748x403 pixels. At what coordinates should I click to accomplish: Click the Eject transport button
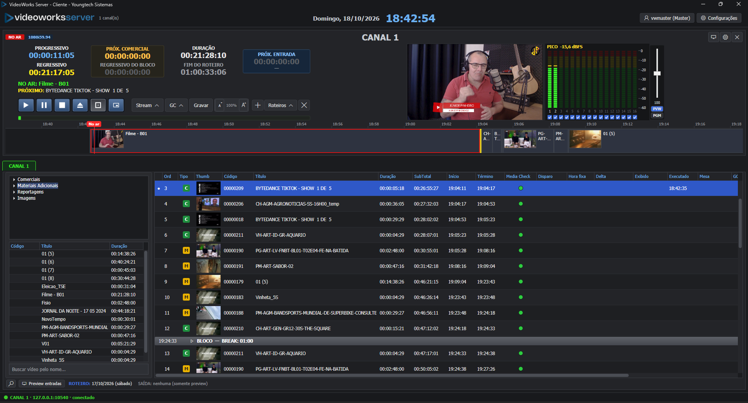[x=80, y=105]
